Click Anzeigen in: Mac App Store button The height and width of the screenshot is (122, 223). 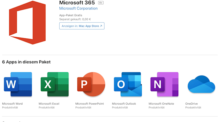point(82,26)
